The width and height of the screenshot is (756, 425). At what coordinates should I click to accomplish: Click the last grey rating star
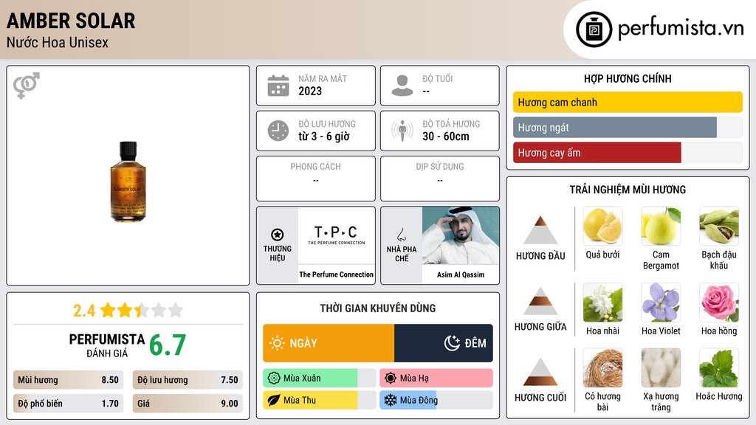click(x=176, y=310)
